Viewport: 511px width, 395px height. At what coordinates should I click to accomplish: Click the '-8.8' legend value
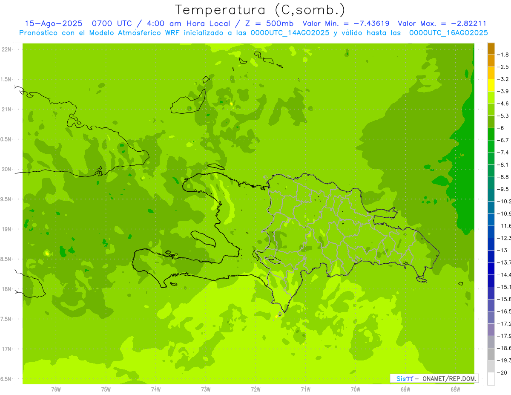pyautogui.click(x=504, y=177)
